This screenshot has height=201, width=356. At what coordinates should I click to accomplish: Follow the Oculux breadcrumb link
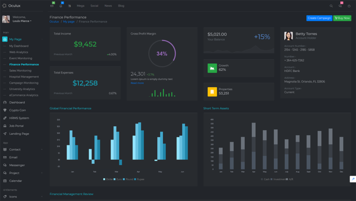(54, 22)
